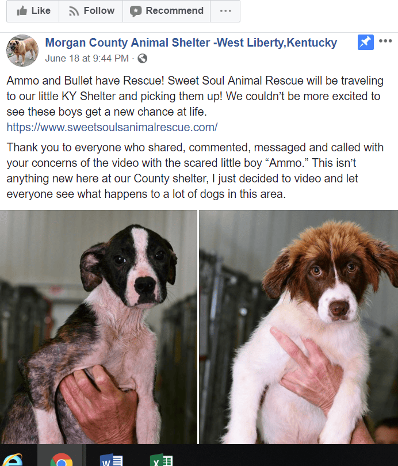View the brown and white puppy photo

click(298, 327)
